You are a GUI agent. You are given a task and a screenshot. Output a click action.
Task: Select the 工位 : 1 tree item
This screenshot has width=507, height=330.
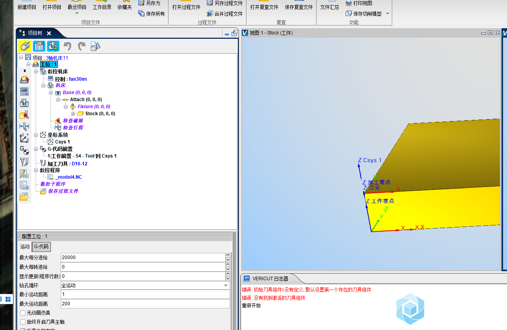pyautogui.click(x=49, y=64)
